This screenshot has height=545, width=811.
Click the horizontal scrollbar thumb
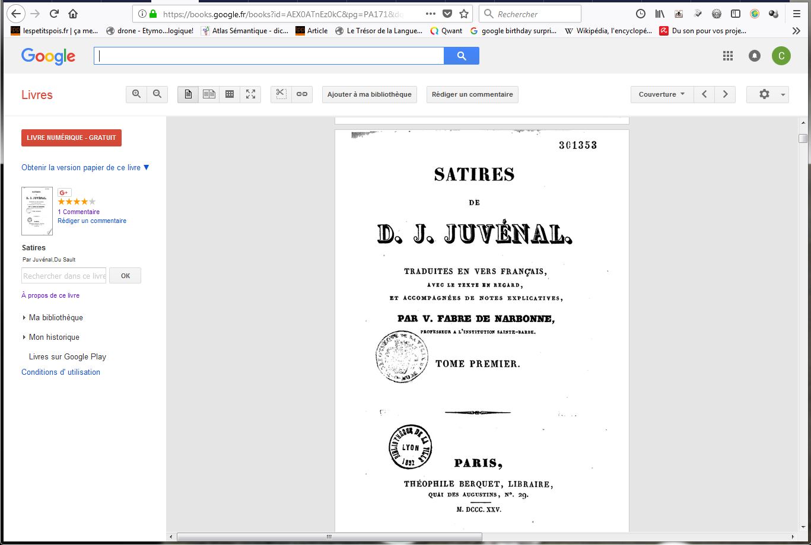click(329, 537)
